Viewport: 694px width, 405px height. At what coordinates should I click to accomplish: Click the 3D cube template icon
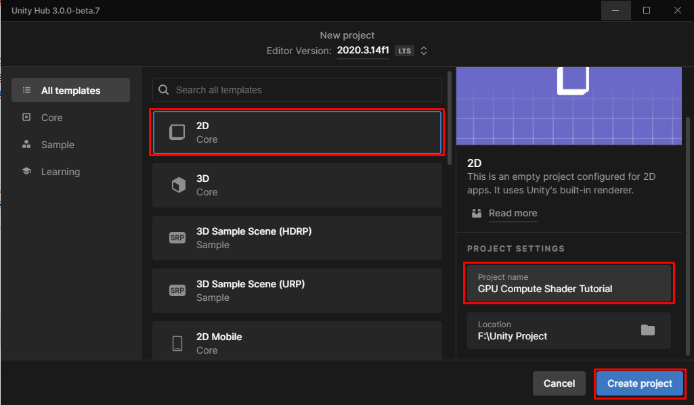click(x=178, y=185)
